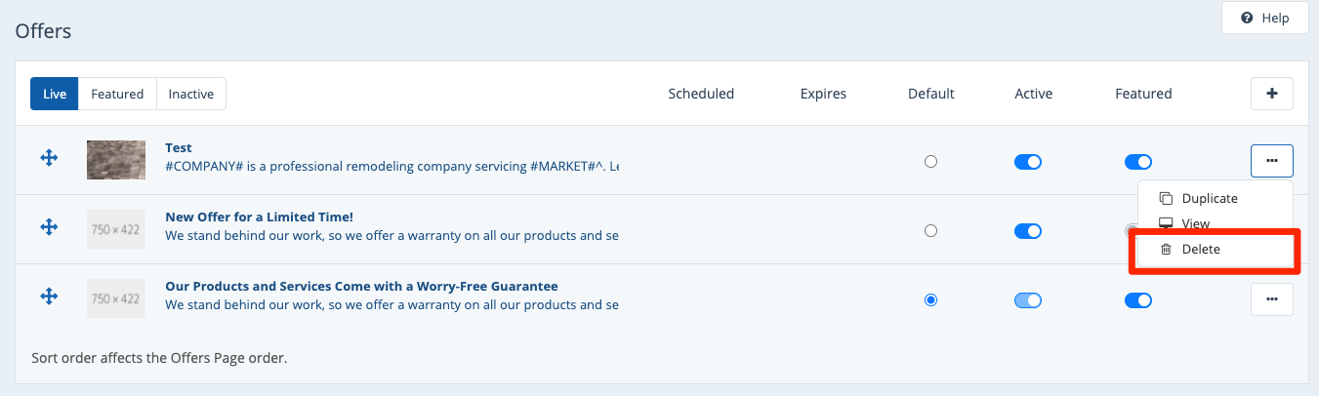Toggle Featured switch for Test offer
Screen dimensions: 1319x396
click(1137, 162)
